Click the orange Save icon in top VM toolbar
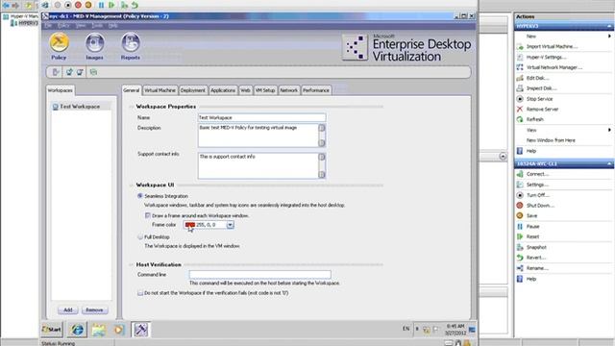 (x=88, y=5)
